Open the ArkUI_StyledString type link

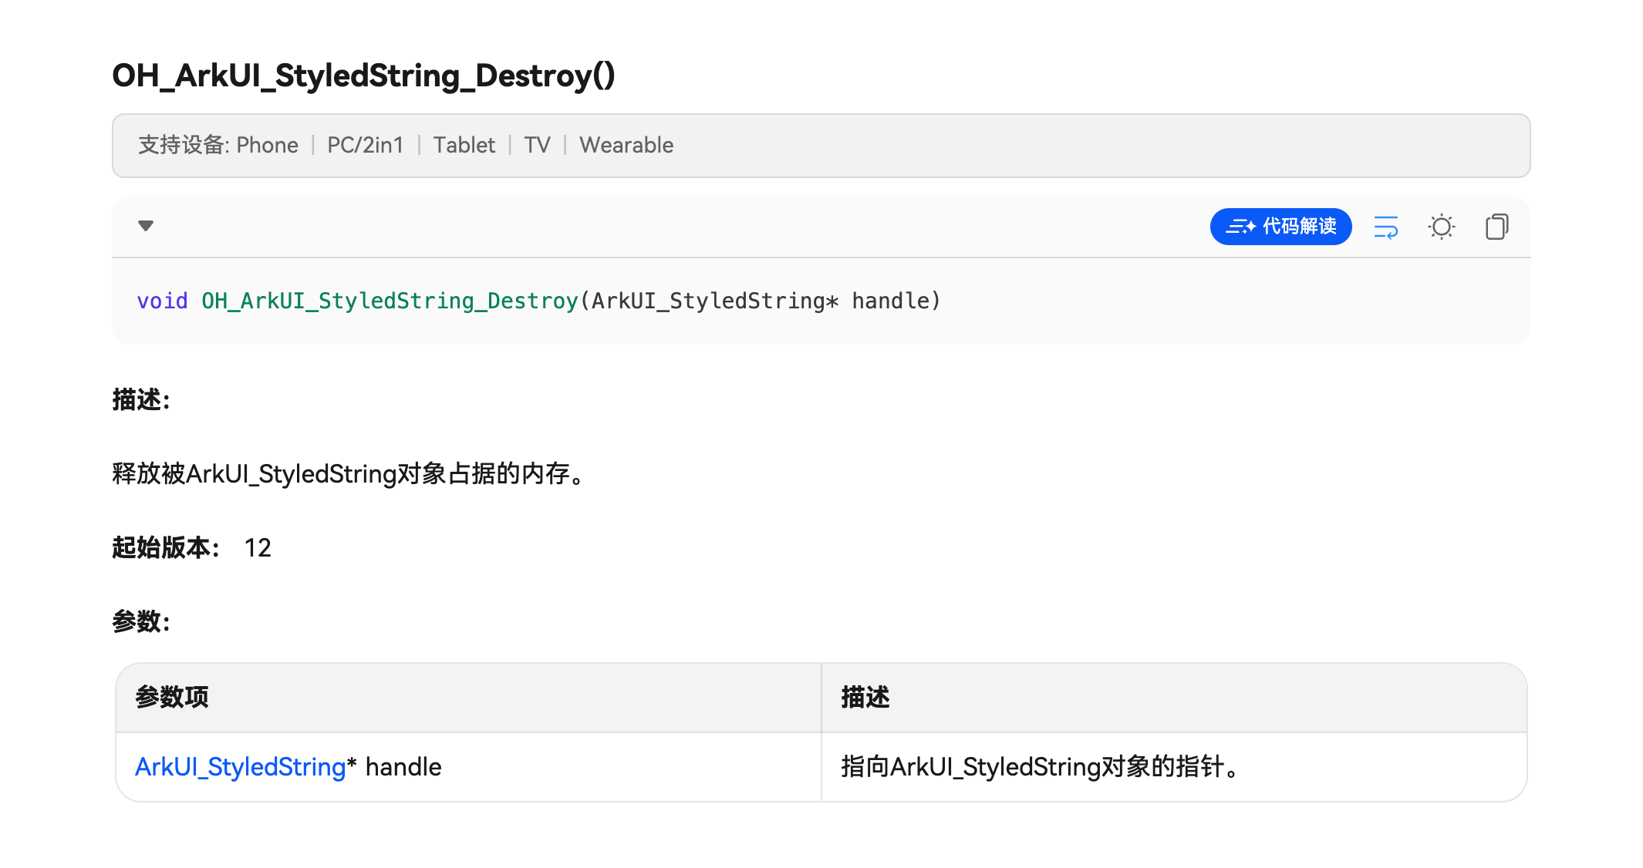coord(240,767)
